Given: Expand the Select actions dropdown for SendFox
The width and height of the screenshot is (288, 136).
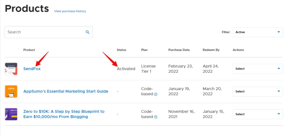Looking at the screenshot, I should click(x=257, y=69).
